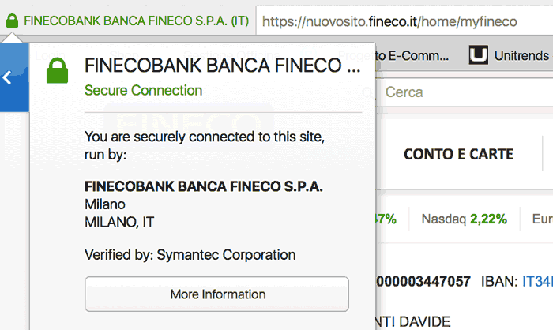This screenshot has width=553, height=330.
Task: Click the Secure Connection status text
Action: [143, 90]
